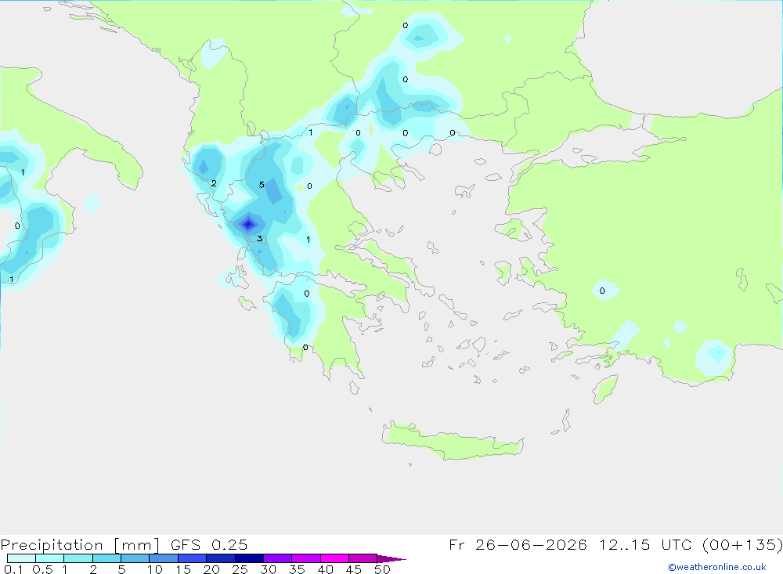Click the island of Crete on the map
This screenshot has height=574, width=783.
452,441
